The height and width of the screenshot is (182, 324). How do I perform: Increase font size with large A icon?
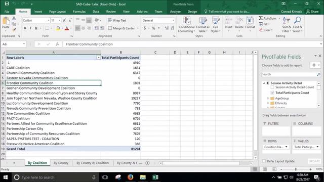click(64, 20)
